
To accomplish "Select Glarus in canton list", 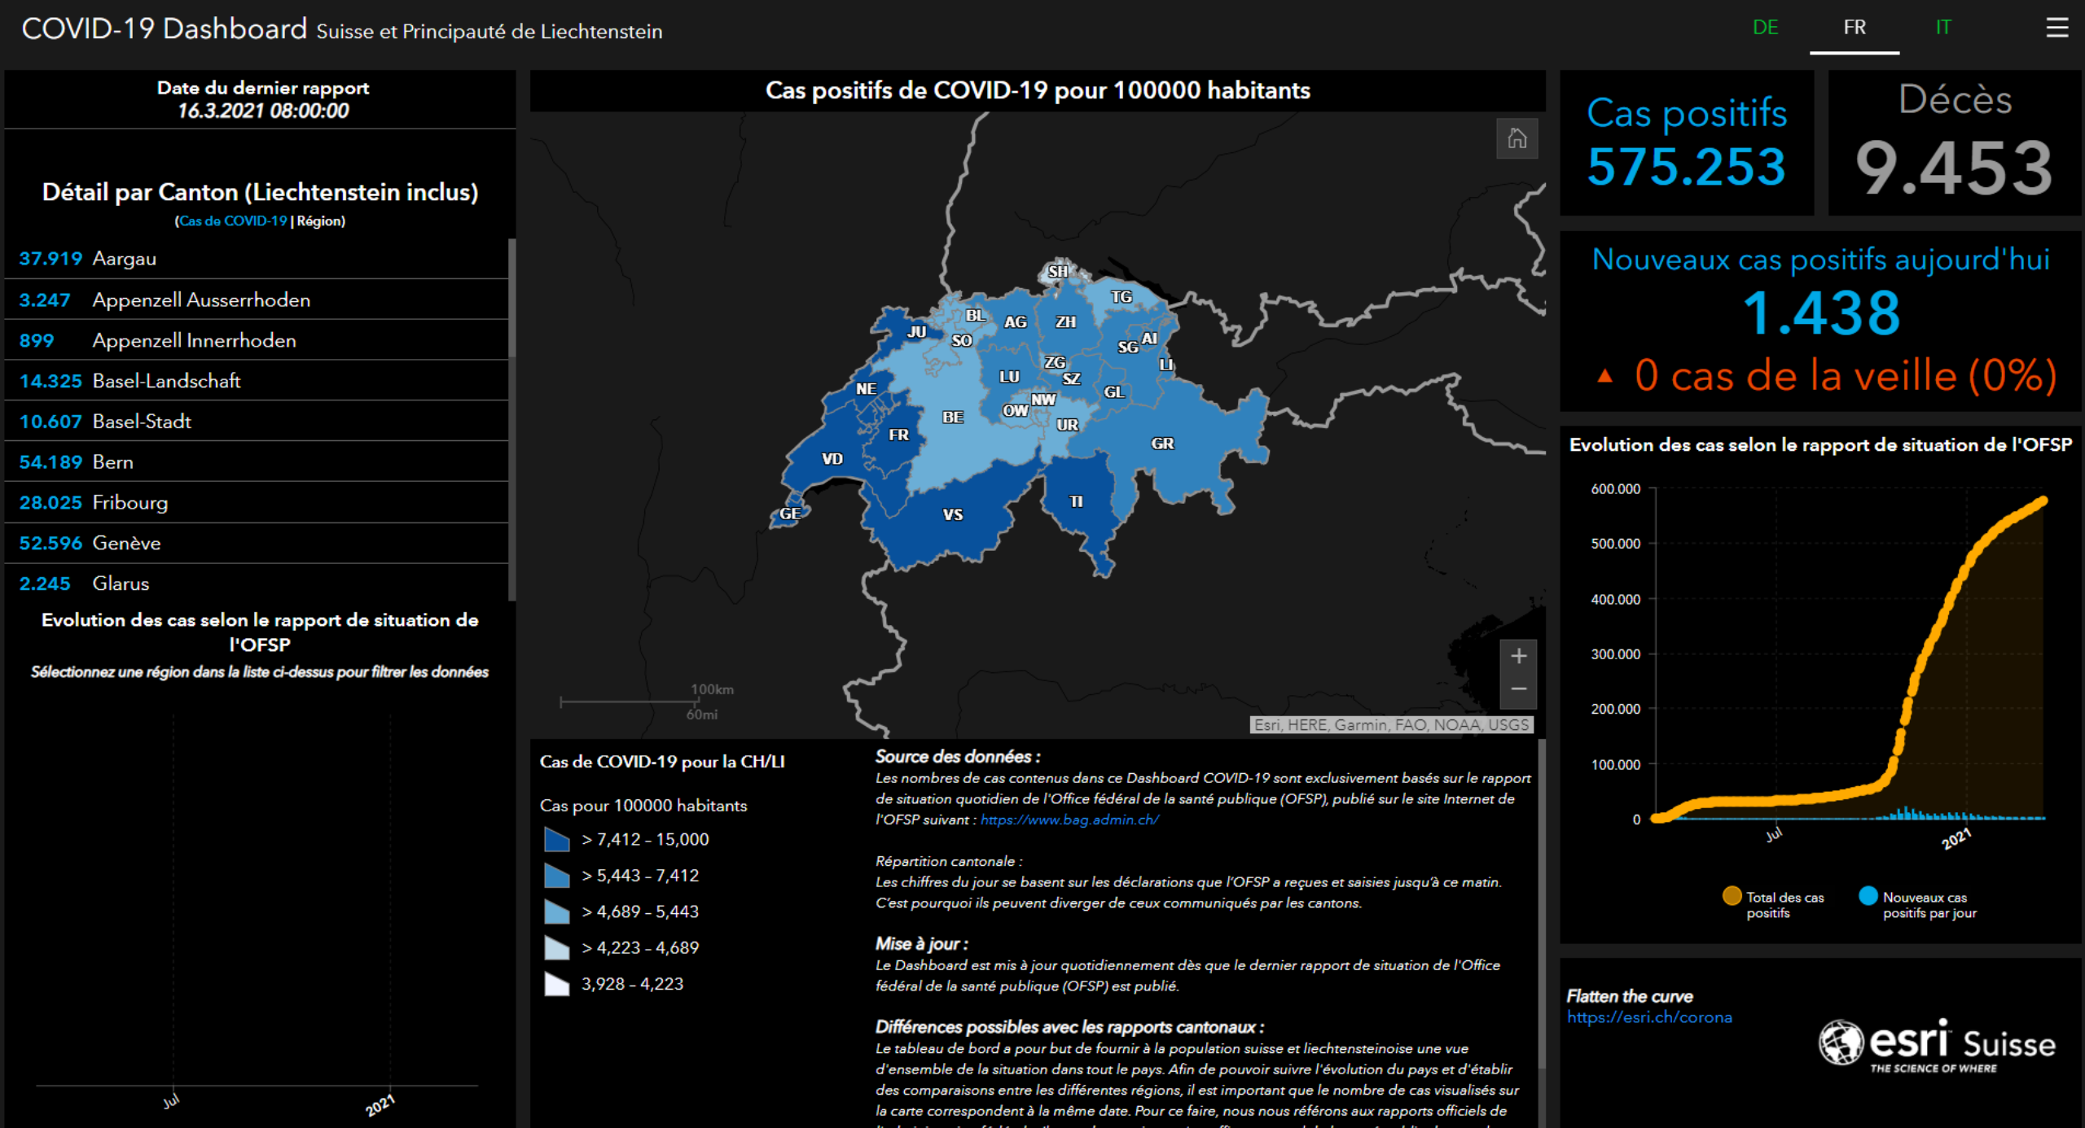I will pos(257,584).
